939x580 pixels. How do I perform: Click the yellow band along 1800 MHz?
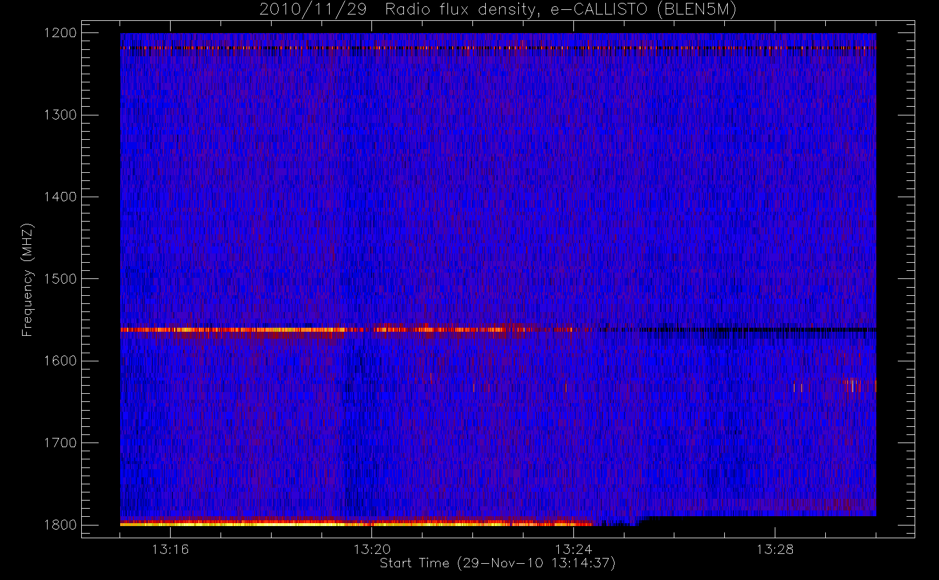(356, 524)
